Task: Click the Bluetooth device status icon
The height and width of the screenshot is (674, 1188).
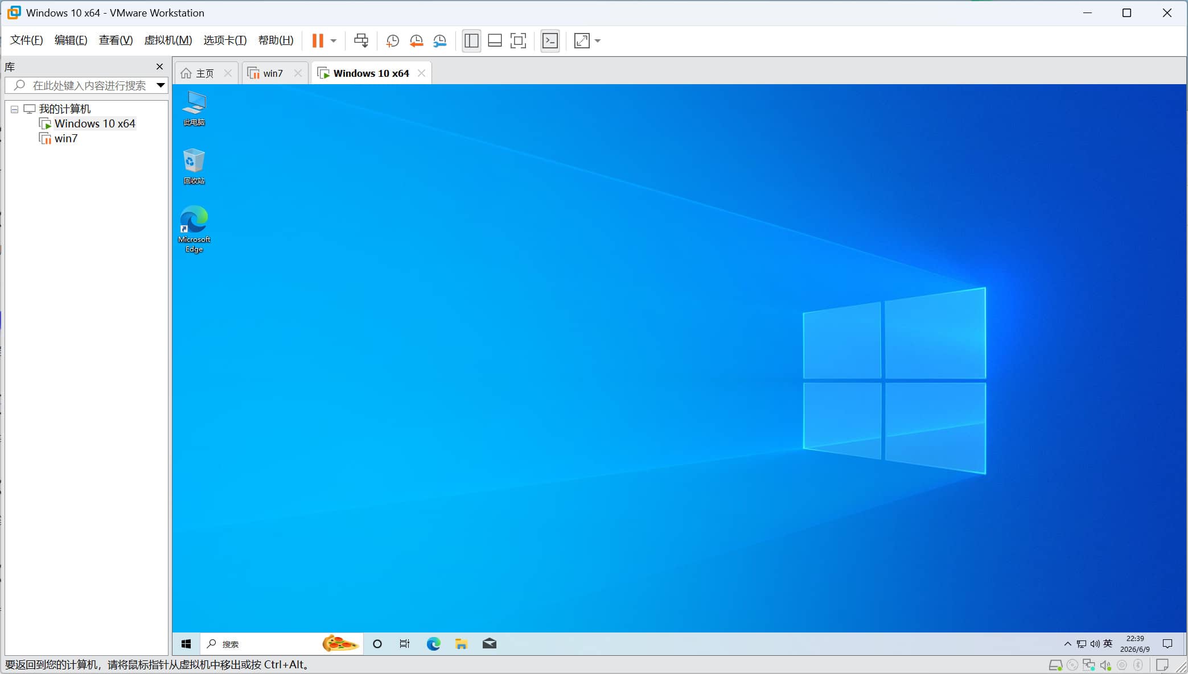Action: tap(1138, 665)
